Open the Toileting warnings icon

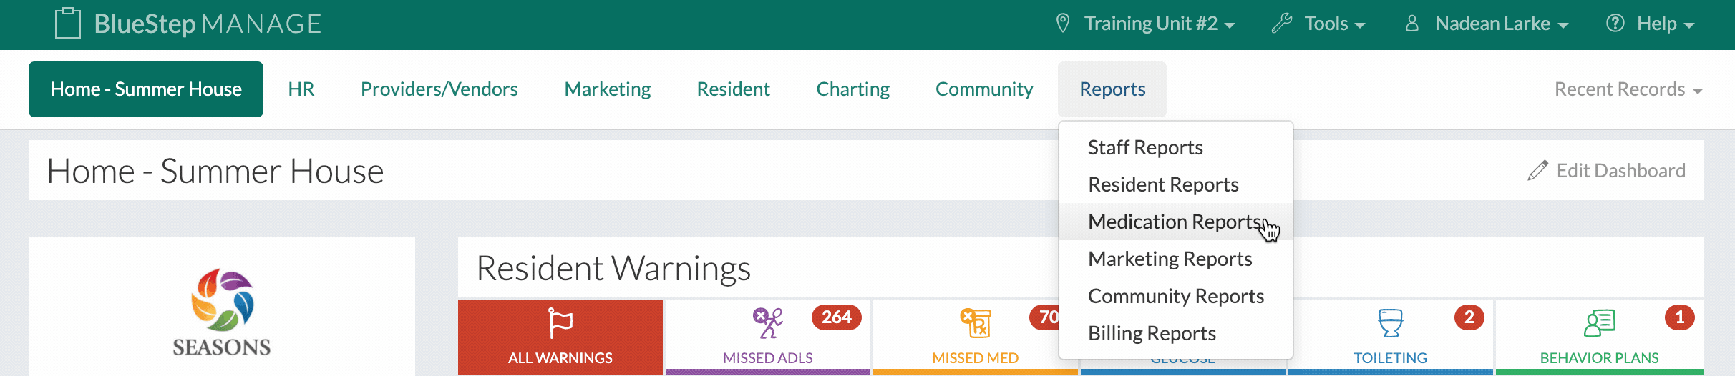click(1390, 323)
